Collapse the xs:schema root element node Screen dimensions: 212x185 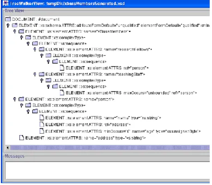click(8, 25)
